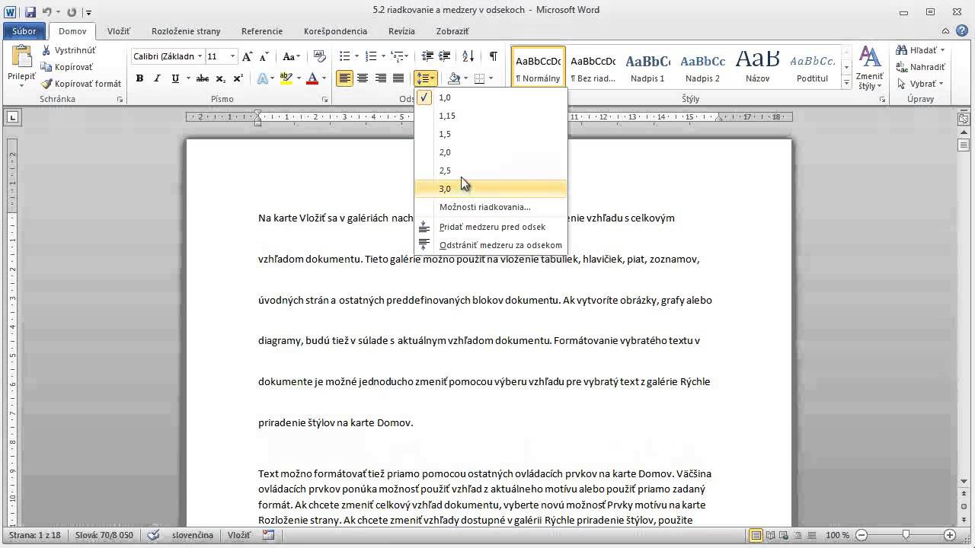
Task: Click the justify alignment icon
Action: (x=398, y=78)
